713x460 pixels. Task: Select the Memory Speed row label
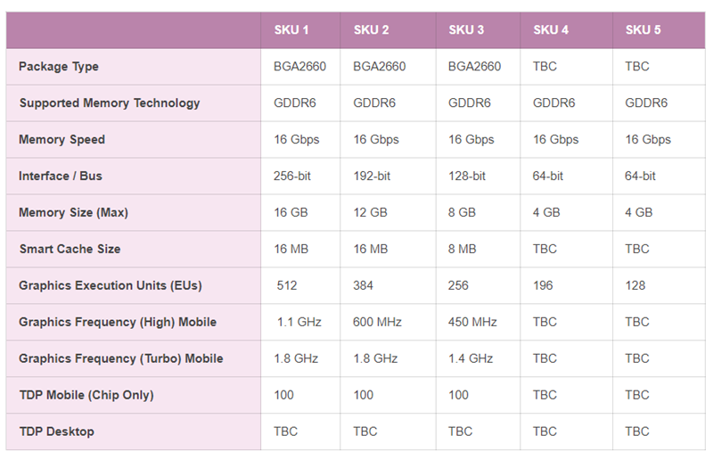click(61, 140)
